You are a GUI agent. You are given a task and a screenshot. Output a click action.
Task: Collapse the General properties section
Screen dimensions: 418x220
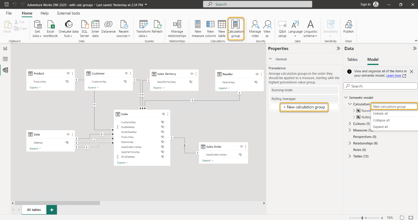click(271, 59)
